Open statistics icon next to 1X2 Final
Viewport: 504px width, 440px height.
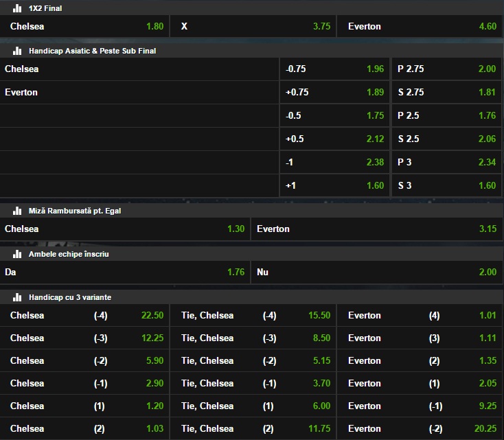pos(17,8)
